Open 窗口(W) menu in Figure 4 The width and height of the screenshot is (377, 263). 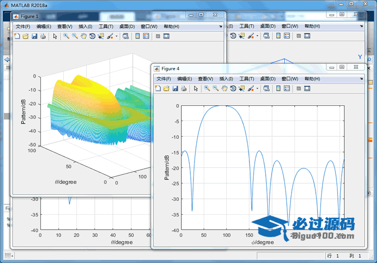coord(289,79)
